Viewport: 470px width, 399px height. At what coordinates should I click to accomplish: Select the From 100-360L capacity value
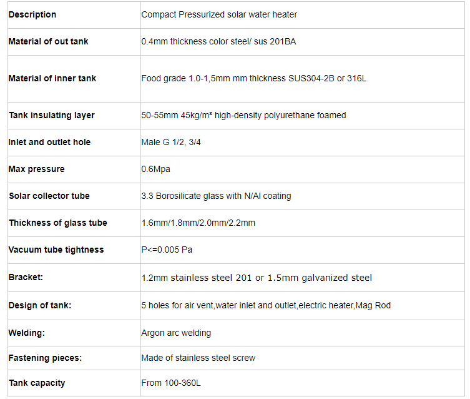(171, 383)
